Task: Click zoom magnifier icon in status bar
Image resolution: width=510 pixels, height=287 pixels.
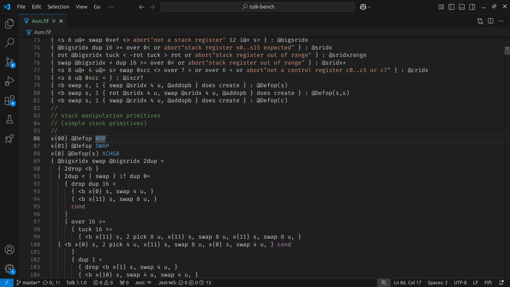Action: click(x=384, y=283)
